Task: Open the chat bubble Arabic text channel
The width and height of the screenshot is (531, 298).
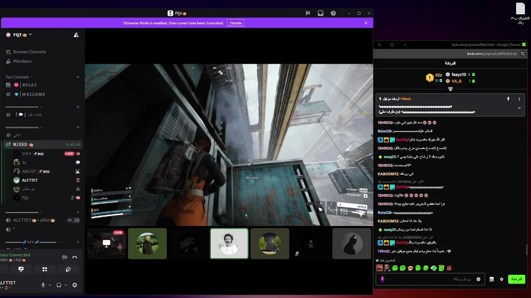Action: tap(42, 115)
